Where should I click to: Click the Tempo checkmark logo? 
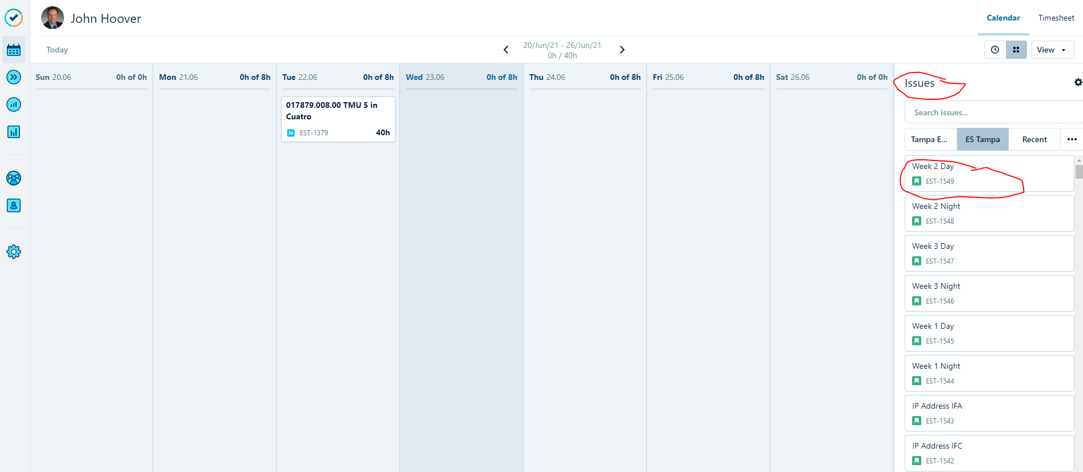pos(14,18)
